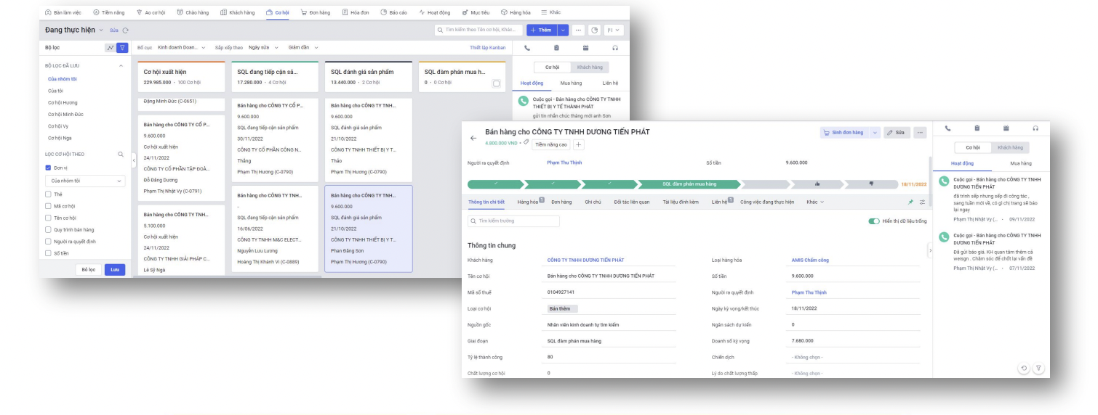Open the "Kinh doanh Doan..." layout dropdown
1098x415 pixels.
pyautogui.click(x=182, y=47)
